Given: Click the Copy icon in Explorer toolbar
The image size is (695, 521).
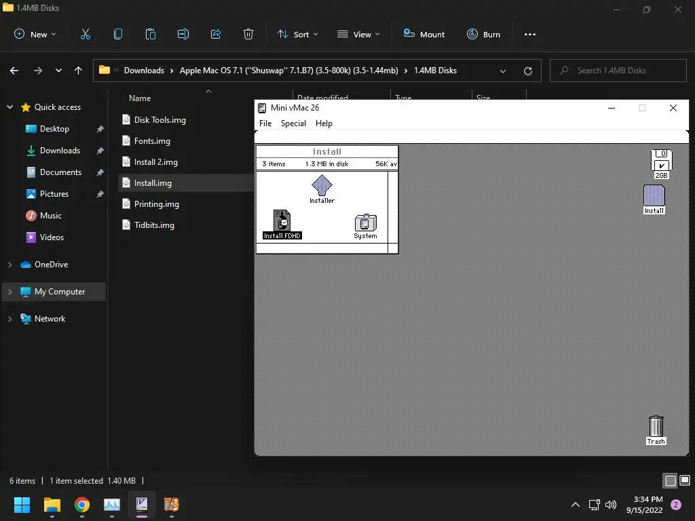Looking at the screenshot, I should click(118, 34).
